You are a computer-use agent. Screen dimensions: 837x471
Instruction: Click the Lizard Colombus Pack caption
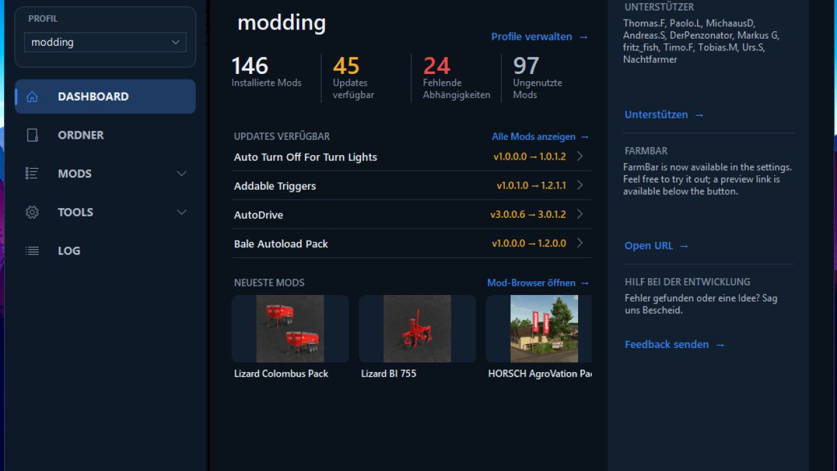click(x=281, y=374)
